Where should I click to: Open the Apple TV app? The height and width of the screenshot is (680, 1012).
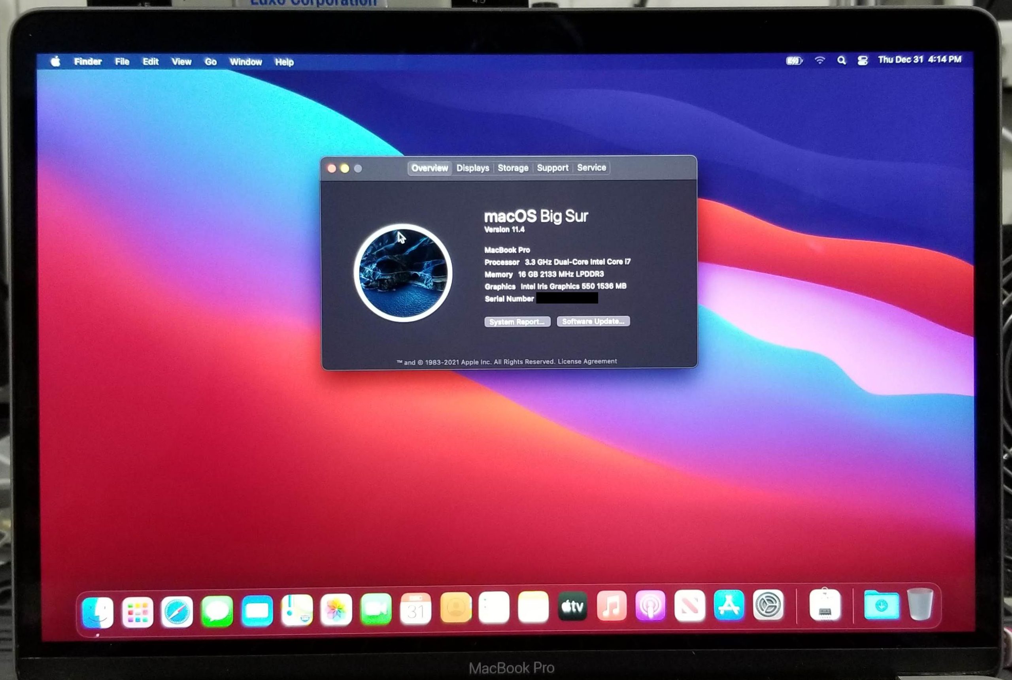pyautogui.click(x=572, y=606)
